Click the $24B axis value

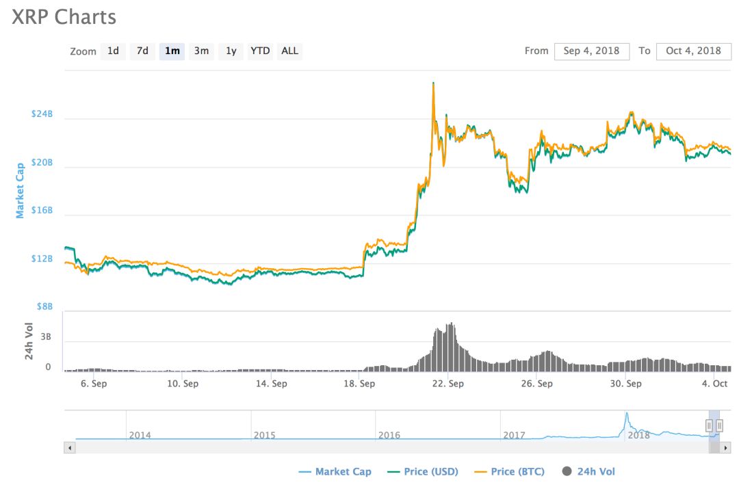(x=42, y=114)
